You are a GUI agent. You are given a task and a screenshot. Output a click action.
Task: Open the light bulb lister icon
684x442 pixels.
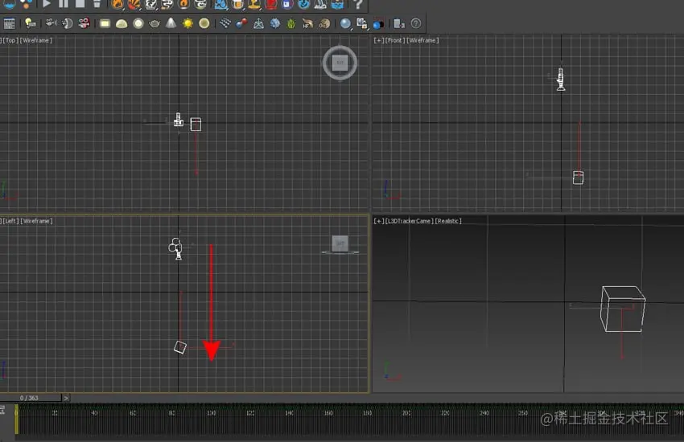30,23
